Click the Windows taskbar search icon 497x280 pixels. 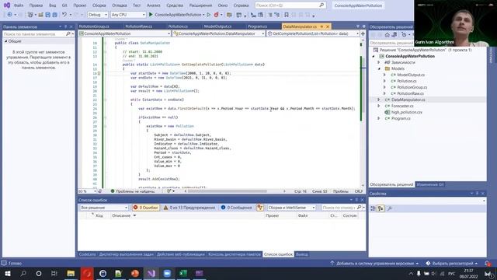pyautogui.click(x=23, y=273)
